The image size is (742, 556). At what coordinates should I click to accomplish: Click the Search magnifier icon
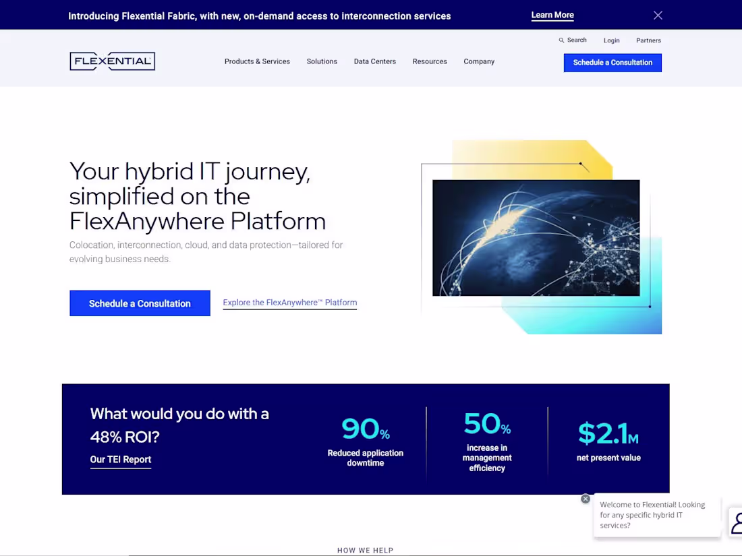(561, 40)
